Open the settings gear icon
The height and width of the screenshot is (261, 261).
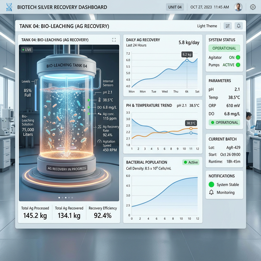(253, 7)
